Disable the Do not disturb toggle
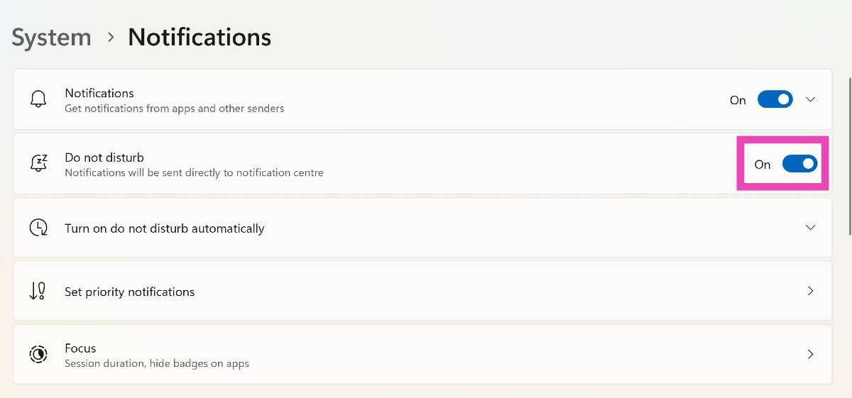The image size is (852, 398). [x=799, y=164]
